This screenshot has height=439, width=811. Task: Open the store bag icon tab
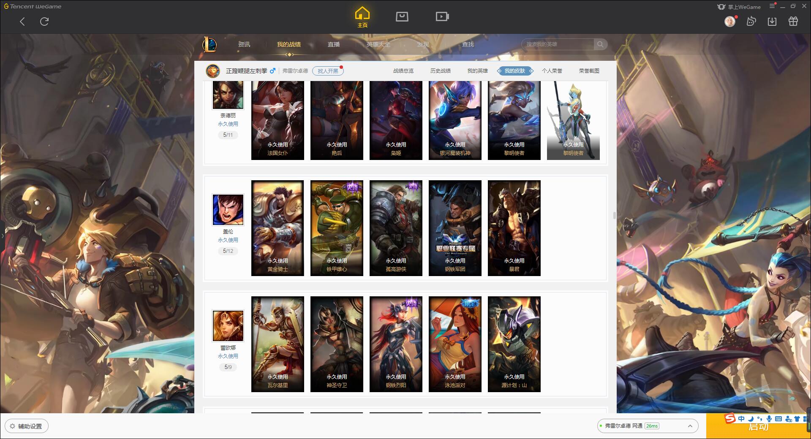point(402,16)
